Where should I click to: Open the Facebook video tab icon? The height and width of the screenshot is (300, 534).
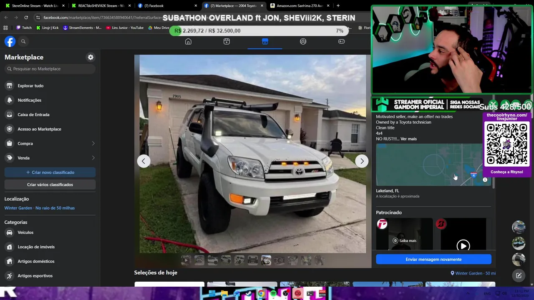(x=227, y=41)
